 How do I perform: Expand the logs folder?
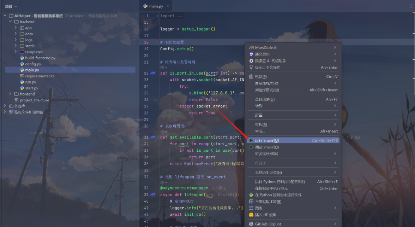tap(16, 40)
